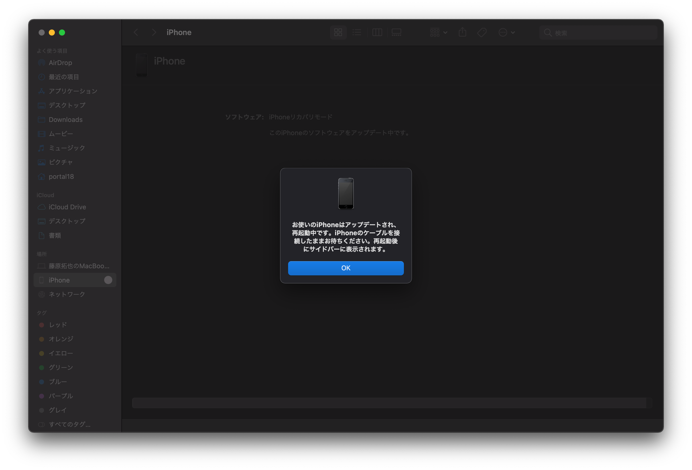This screenshot has height=470, width=692.
Task: Open iCloud Drive in sidebar
Action: coord(67,207)
